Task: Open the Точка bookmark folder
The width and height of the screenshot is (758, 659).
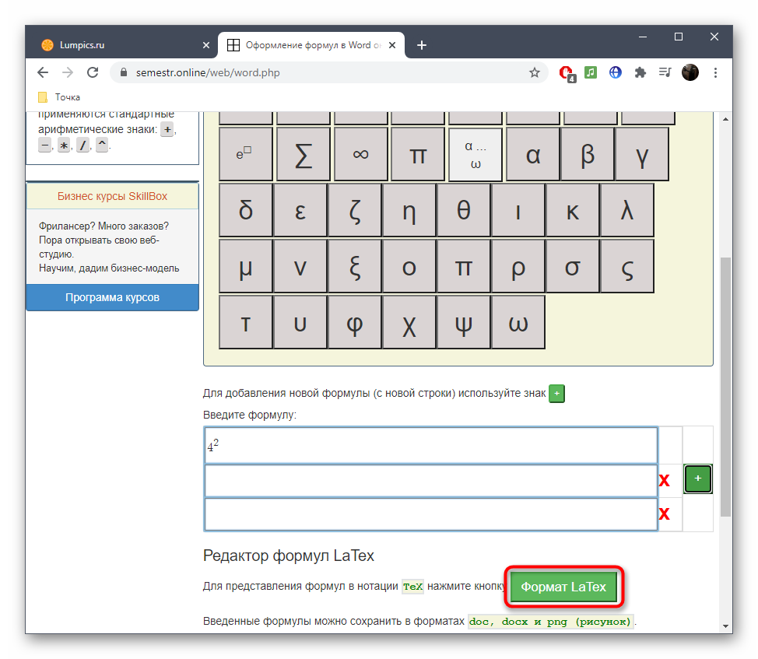Action: [60, 97]
